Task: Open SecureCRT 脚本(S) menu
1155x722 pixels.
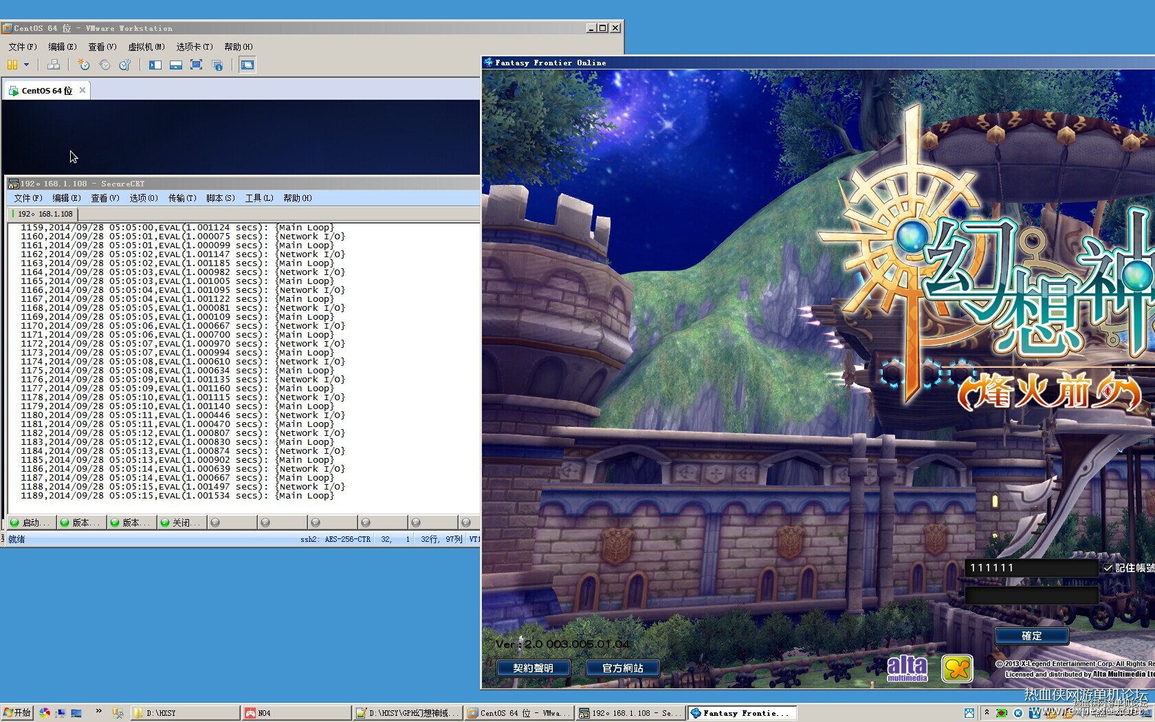Action: coord(221,198)
